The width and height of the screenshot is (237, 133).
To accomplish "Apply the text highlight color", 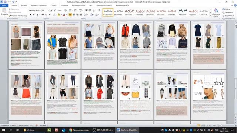I will (x=59, y=15).
